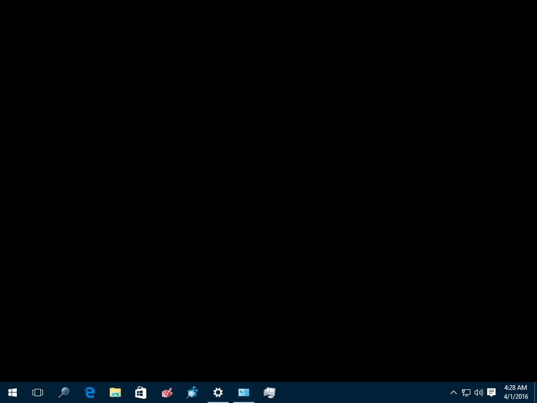Switch to the running Settings window

(218, 392)
